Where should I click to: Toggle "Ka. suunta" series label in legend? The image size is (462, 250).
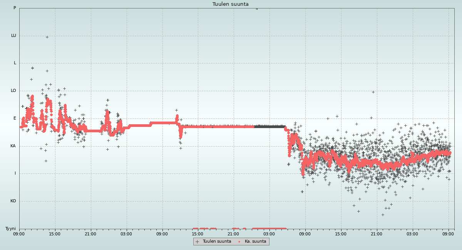tap(255, 242)
